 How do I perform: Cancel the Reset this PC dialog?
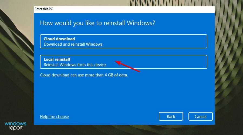point(200,116)
